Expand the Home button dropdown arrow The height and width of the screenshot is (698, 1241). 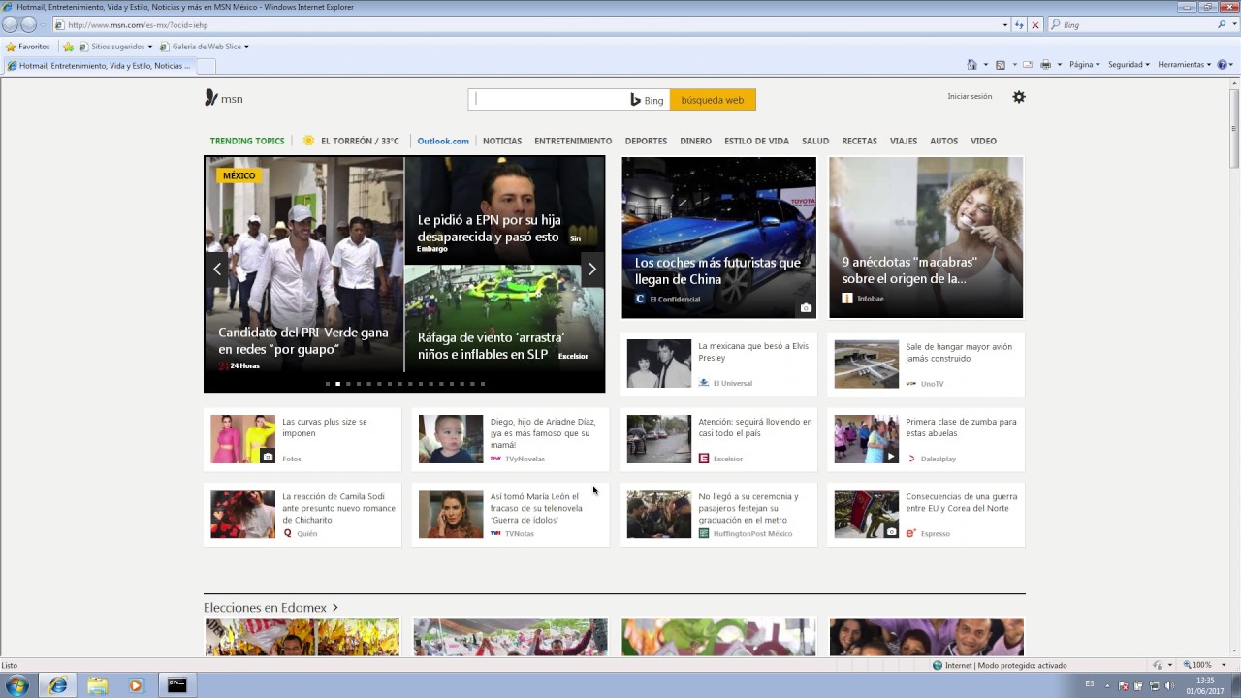point(985,65)
